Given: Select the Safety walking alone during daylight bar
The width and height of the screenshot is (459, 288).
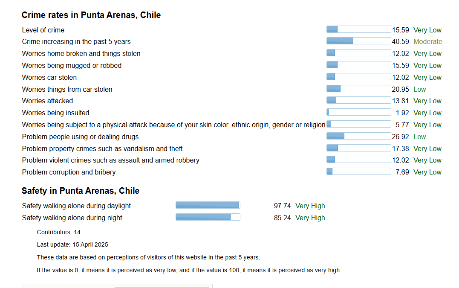Looking at the screenshot, I should click(208, 205).
